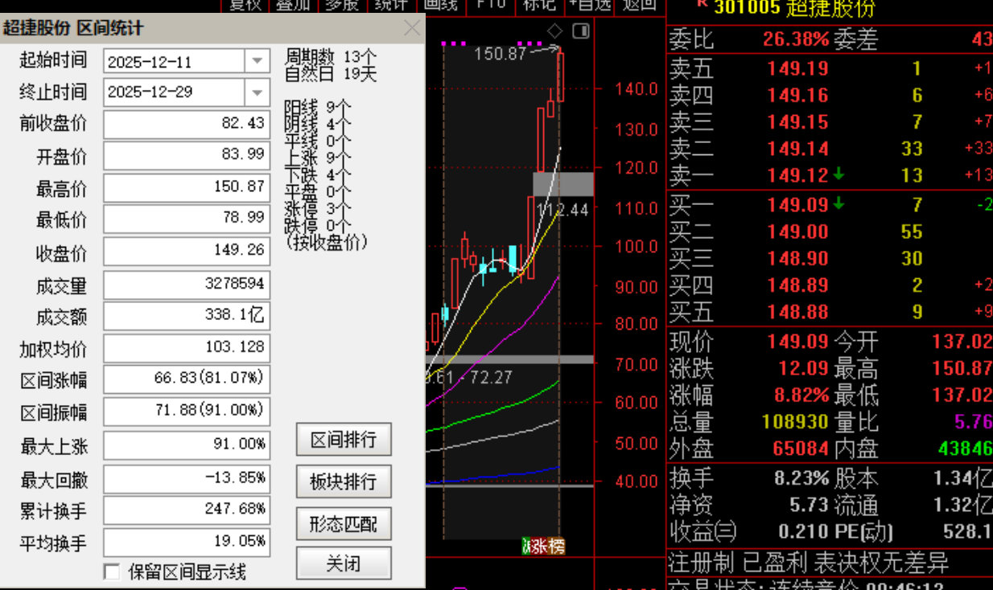Click the 外盘 value 65084
993x590 pixels.
coord(801,449)
